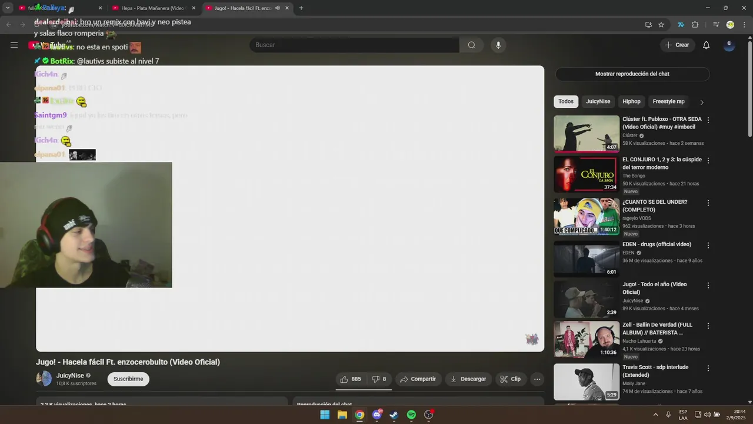Click the Crear button
This screenshot has height=424, width=753.
pos(677,45)
